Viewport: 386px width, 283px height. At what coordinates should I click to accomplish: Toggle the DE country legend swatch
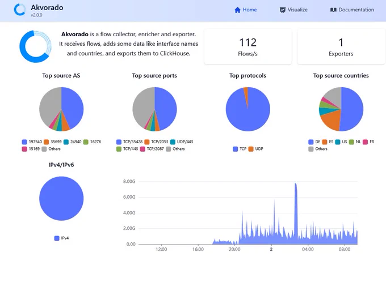pos(311,142)
